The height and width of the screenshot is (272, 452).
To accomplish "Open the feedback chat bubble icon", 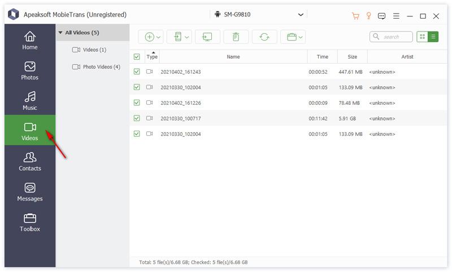I will (x=382, y=16).
